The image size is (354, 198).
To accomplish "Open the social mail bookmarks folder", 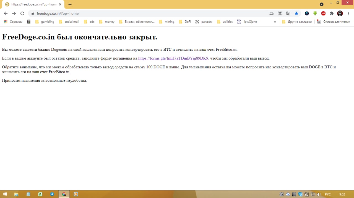I will (69, 21).
